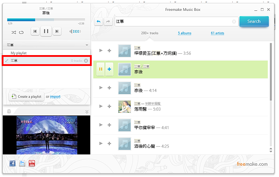Go forward with the gray arrow
This screenshot has height=177, width=279.
[x=108, y=22]
